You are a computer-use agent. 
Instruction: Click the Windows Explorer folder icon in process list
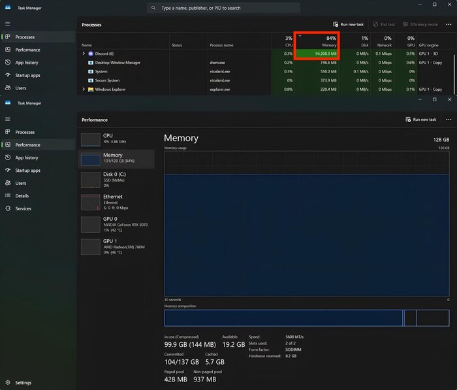pyautogui.click(x=90, y=89)
